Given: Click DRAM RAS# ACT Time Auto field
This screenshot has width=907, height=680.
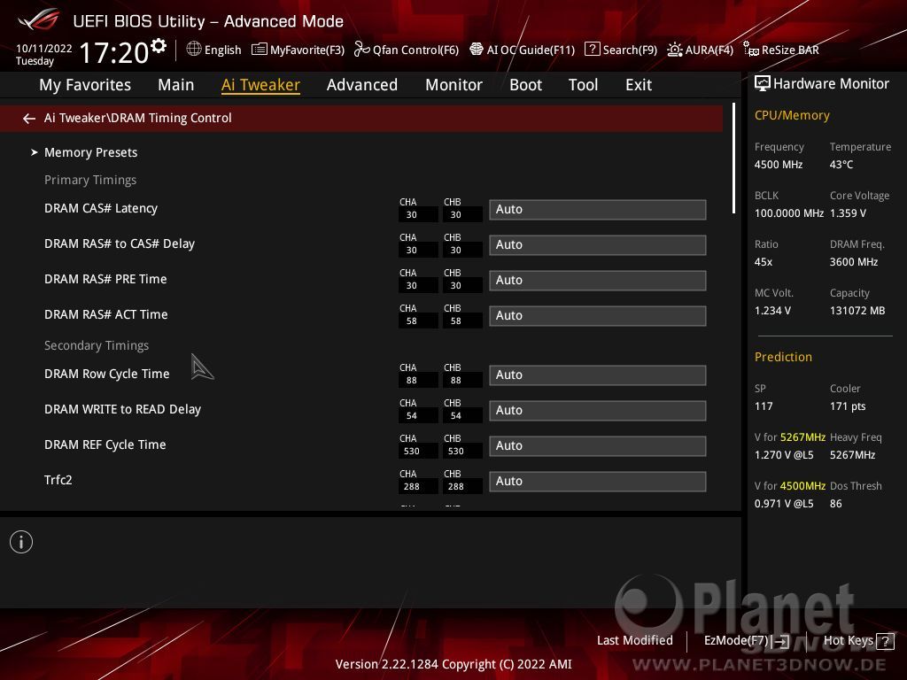Looking at the screenshot, I should [598, 316].
